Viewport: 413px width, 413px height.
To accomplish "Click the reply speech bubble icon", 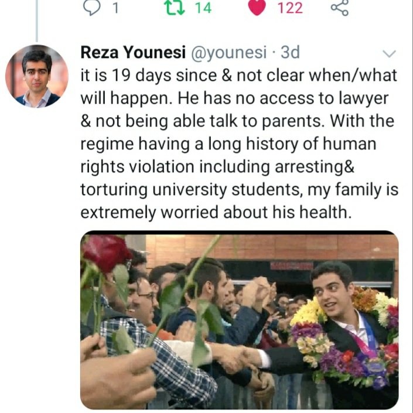I will pyautogui.click(x=91, y=8).
